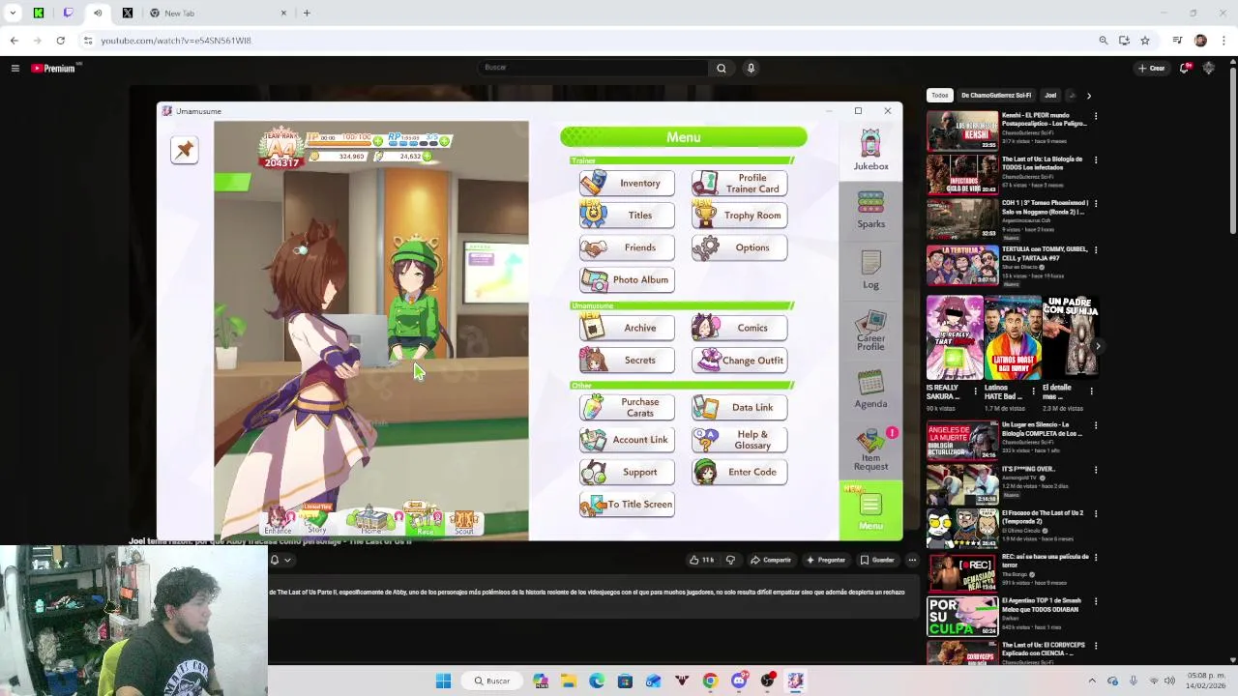Open Purchase Carats
Viewport: 1238px width, 696px height.
(627, 407)
